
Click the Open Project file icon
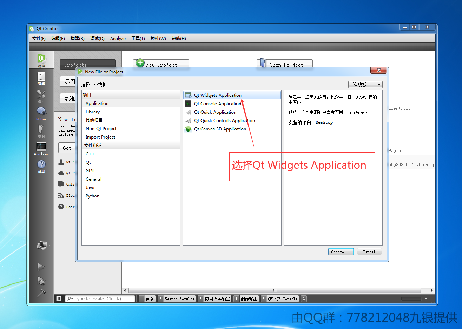pos(263,63)
